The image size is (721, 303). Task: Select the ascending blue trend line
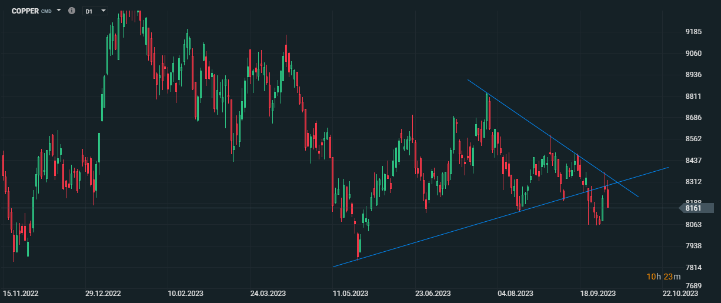click(x=500, y=217)
